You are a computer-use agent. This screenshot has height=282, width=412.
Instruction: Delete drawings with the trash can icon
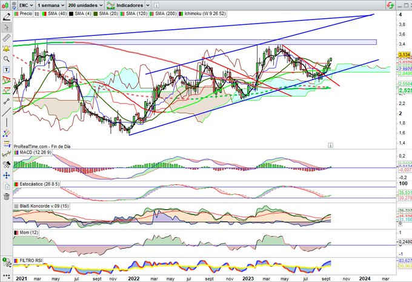click(6, 196)
